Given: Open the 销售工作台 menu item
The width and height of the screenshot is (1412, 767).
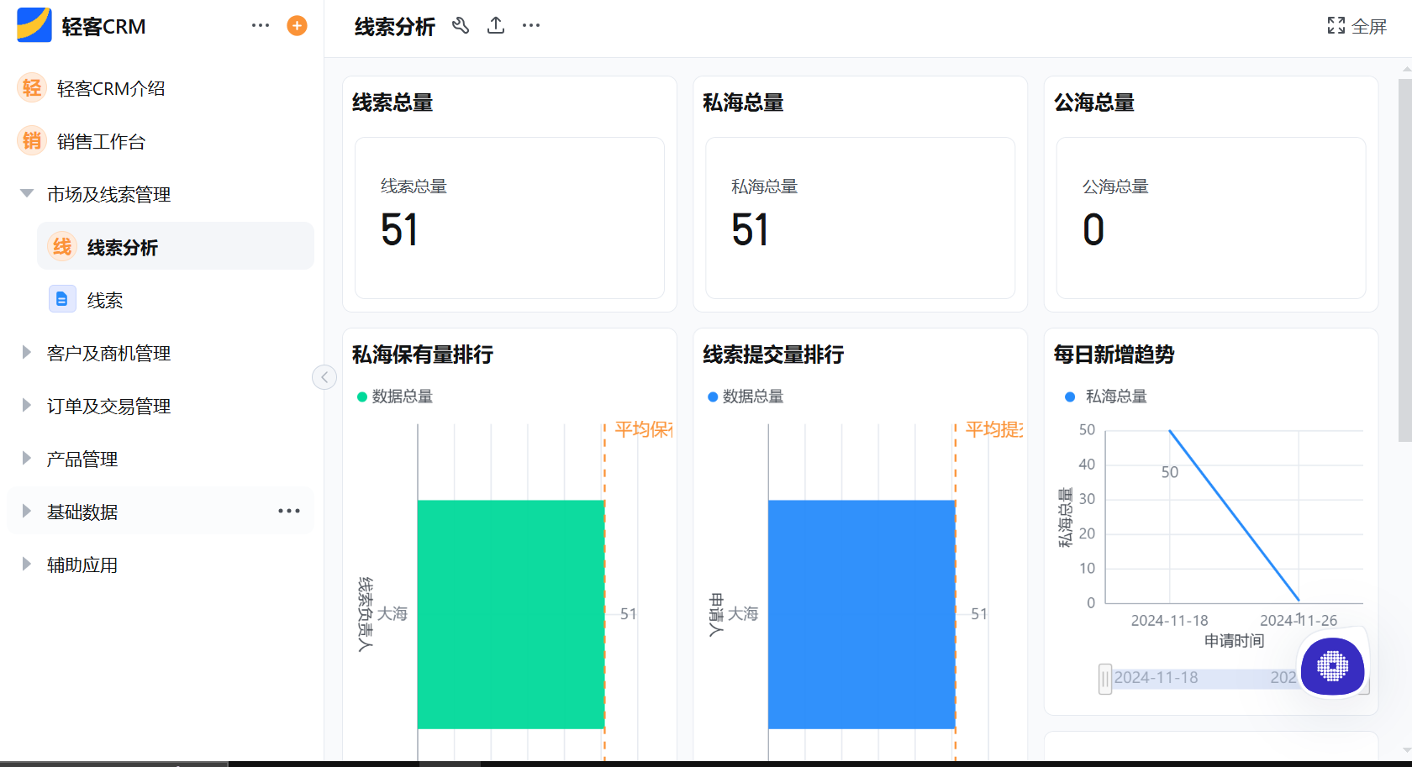Looking at the screenshot, I should click(100, 141).
